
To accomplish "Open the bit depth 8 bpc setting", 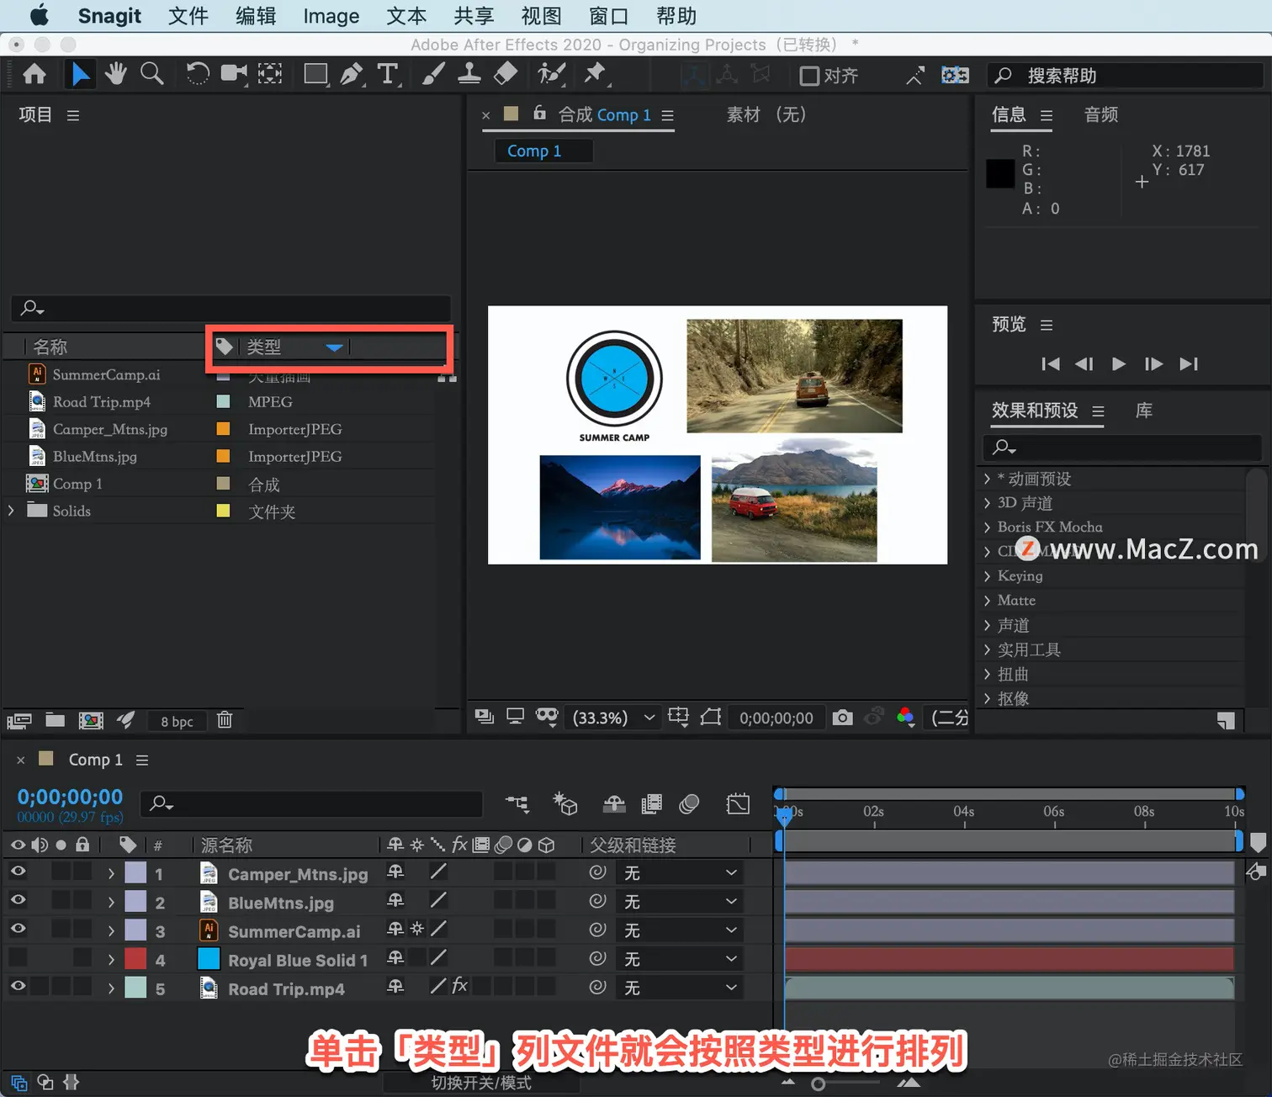I will coord(177,721).
